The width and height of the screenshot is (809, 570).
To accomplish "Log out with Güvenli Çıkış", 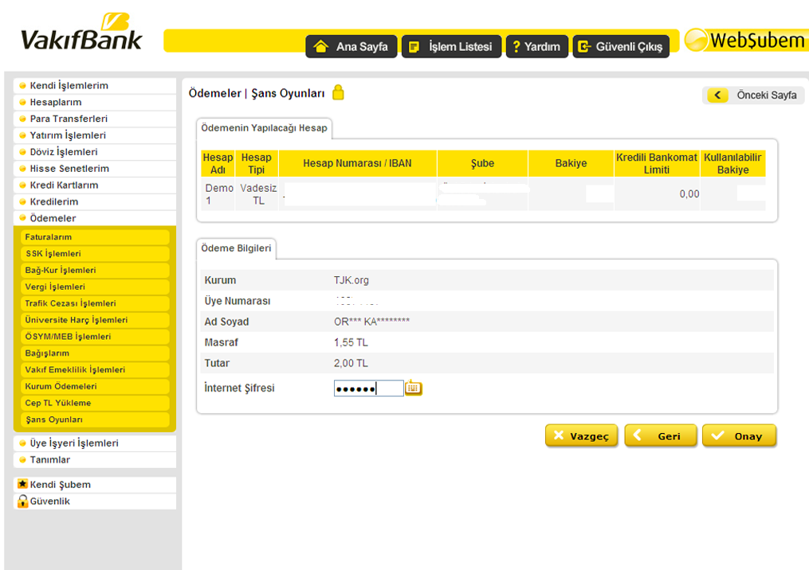I will 621,46.
